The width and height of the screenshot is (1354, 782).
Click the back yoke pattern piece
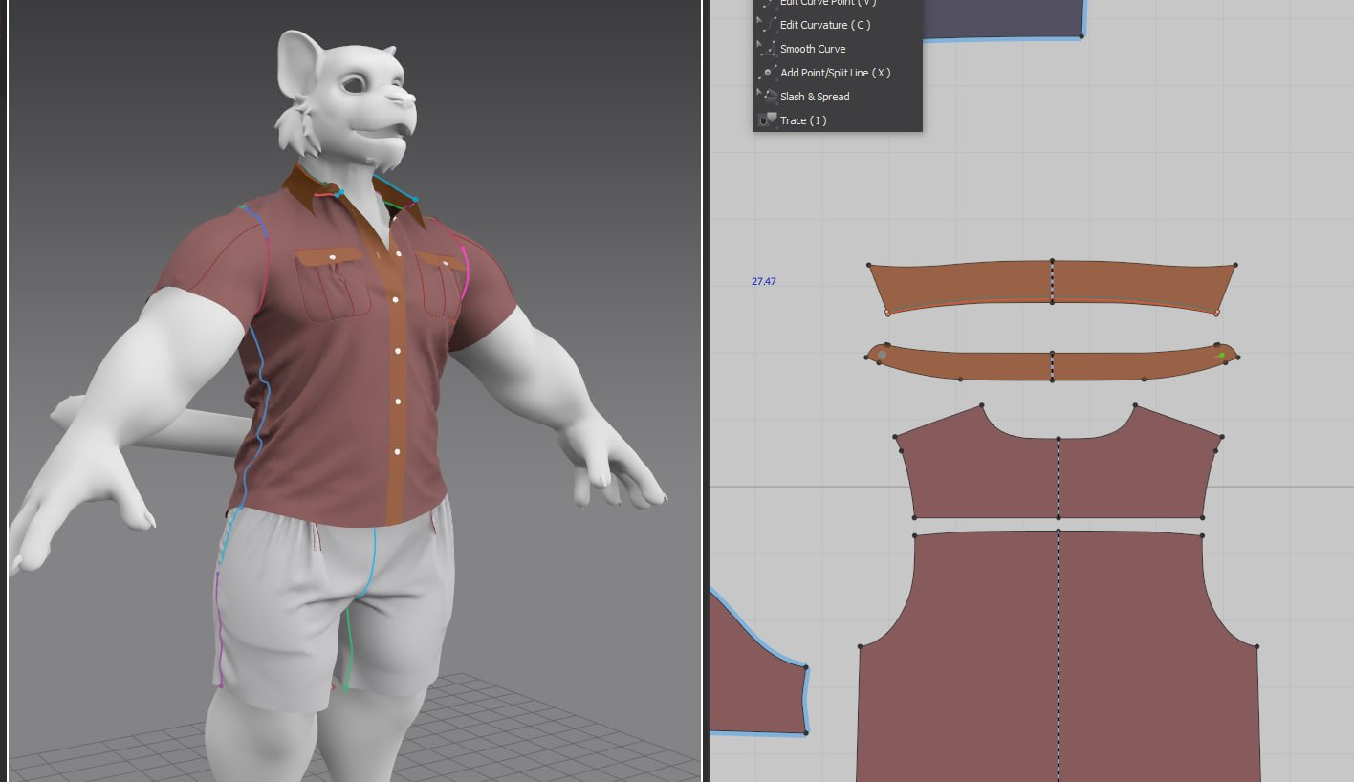point(985,478)
